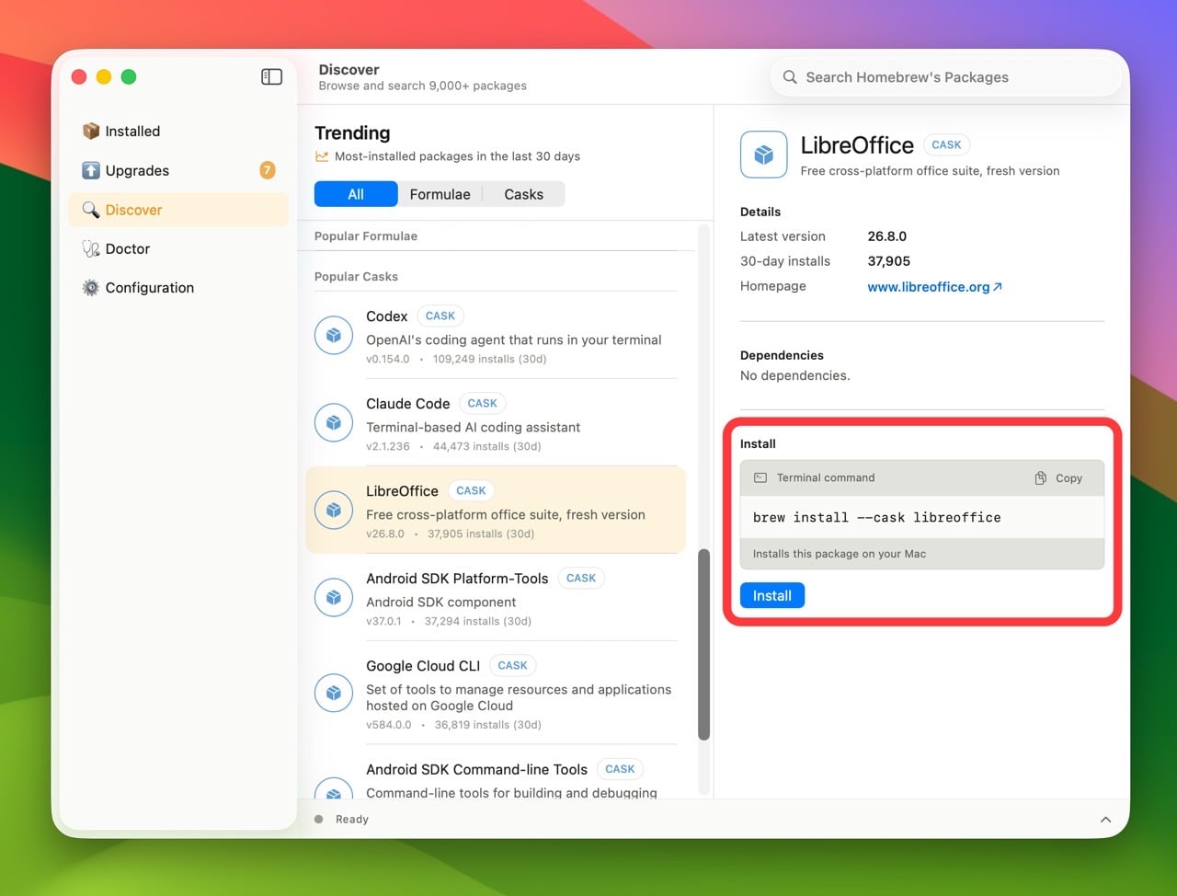Toggle the sidebar panel icon

[x=271, y=76]
